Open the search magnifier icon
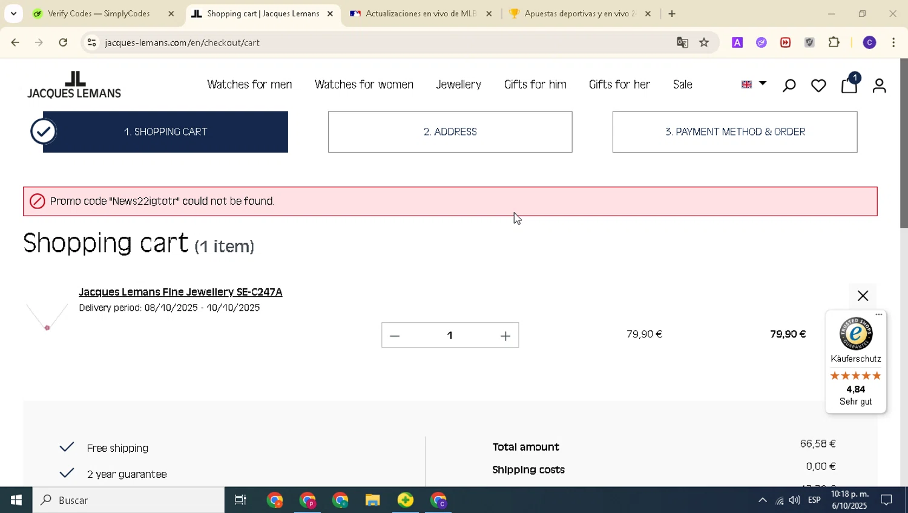Screen dimensions: 908x513 click(789, 86)
